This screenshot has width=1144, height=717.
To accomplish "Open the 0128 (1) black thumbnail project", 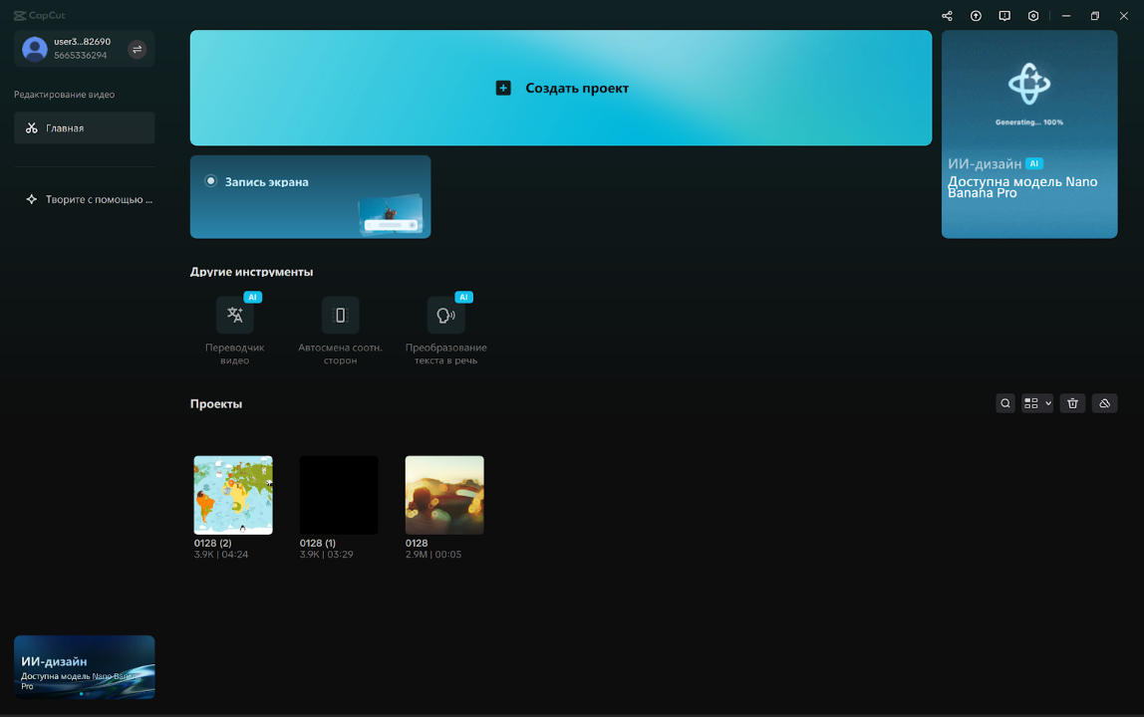I will pos(339,495).
